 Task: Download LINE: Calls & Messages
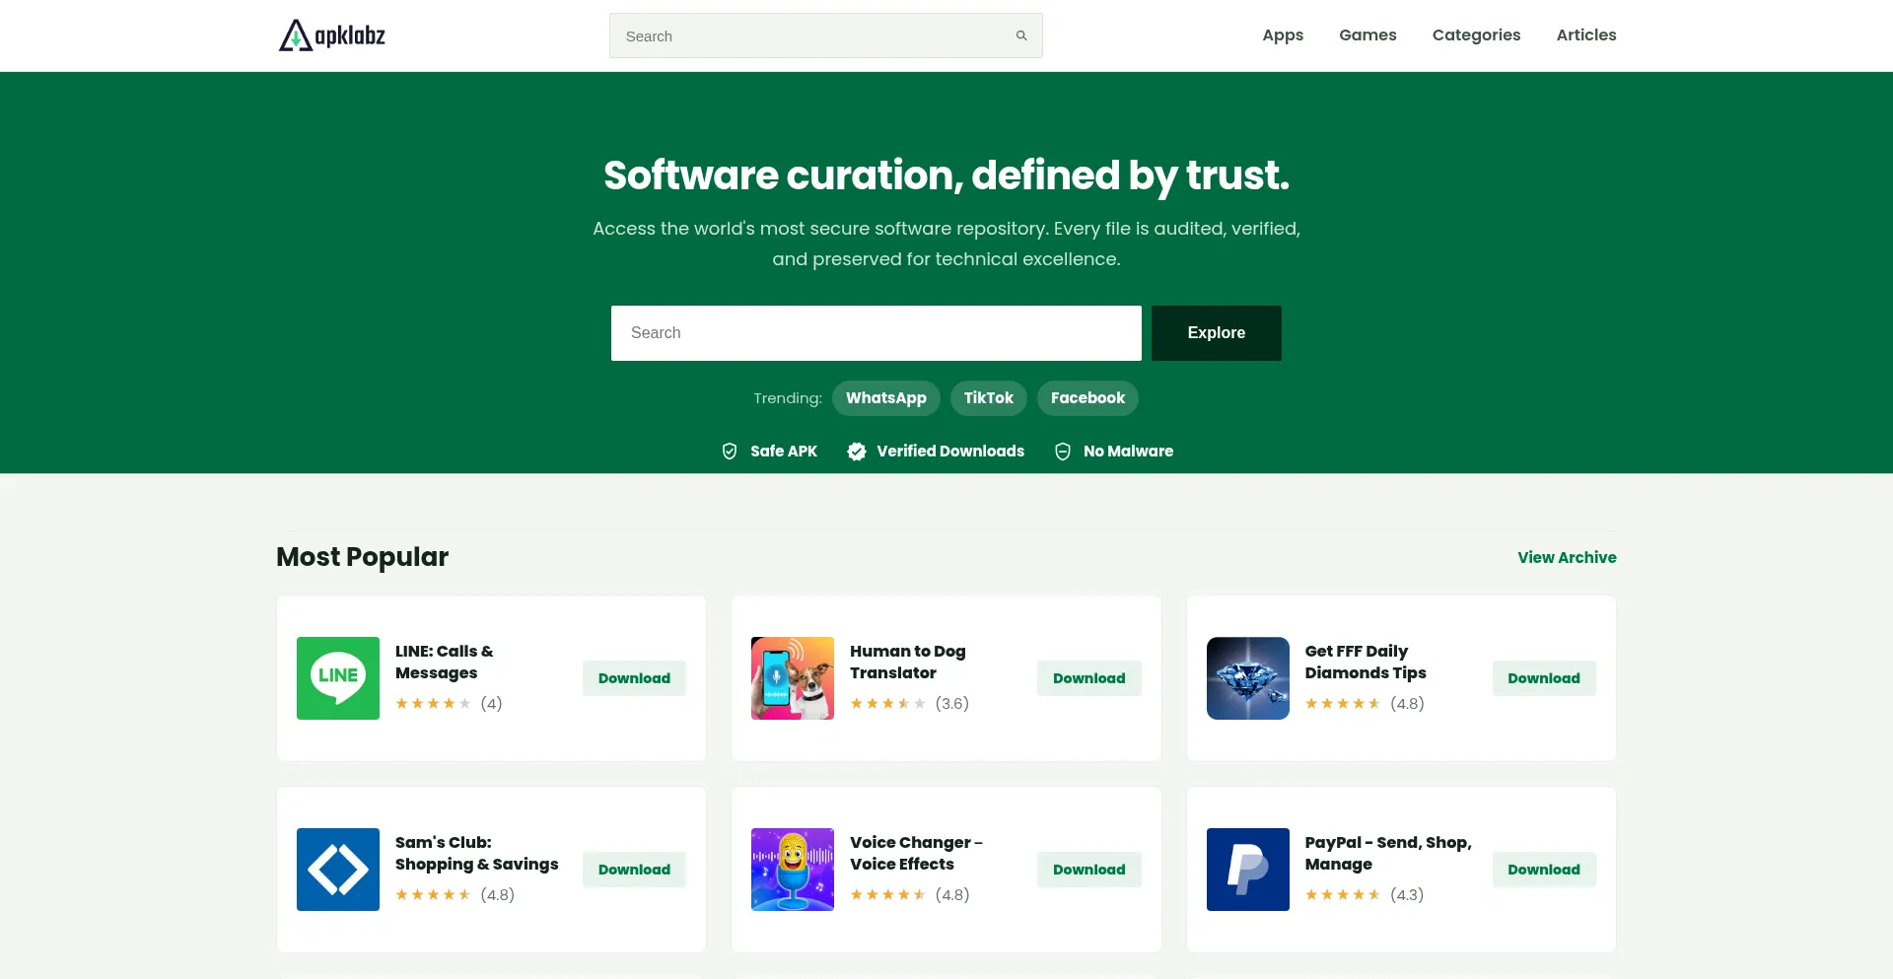[634, 678]
